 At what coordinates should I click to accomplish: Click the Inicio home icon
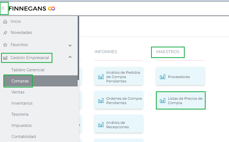5,22
